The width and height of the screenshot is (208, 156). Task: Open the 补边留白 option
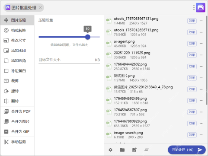[17, 71]
